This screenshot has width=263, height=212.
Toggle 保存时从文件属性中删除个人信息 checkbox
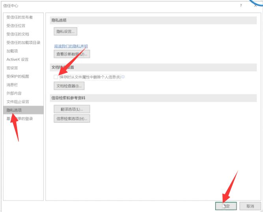click(56, 77)
